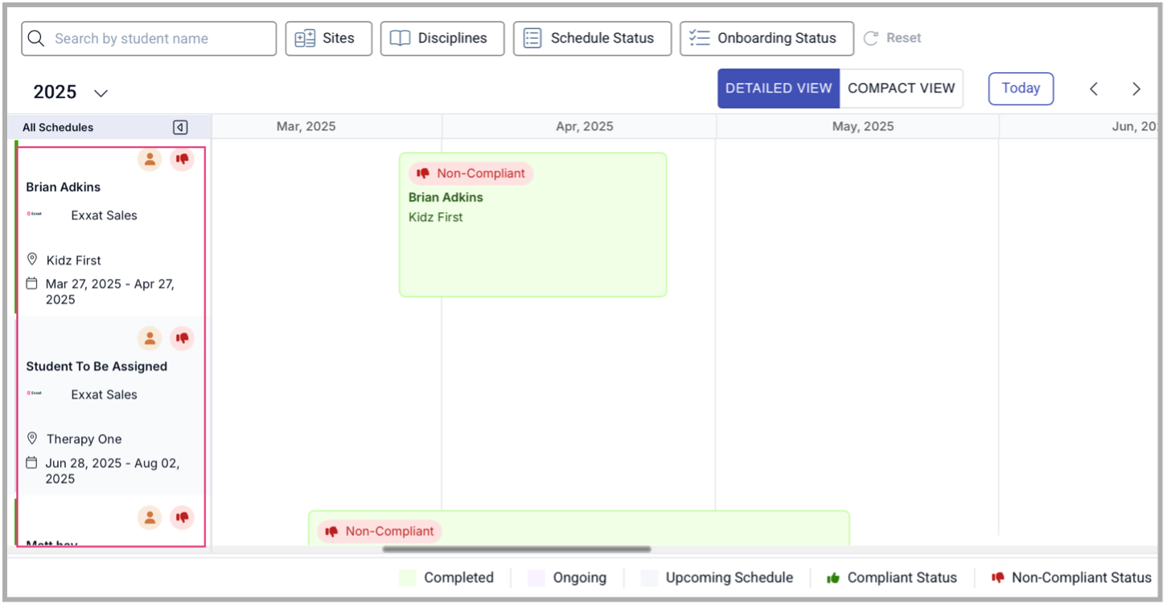The width and height of the screenshot is (1167, 606).
Task: Switch to Detailed View
Action: 778,88
